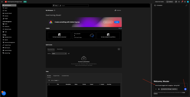
Task: Click the Due Date column header
Action: click(x=109, y=84)
